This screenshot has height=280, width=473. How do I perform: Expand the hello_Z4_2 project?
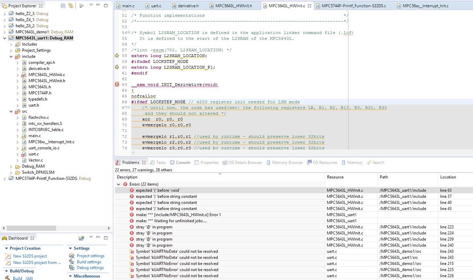click(4, 26)
